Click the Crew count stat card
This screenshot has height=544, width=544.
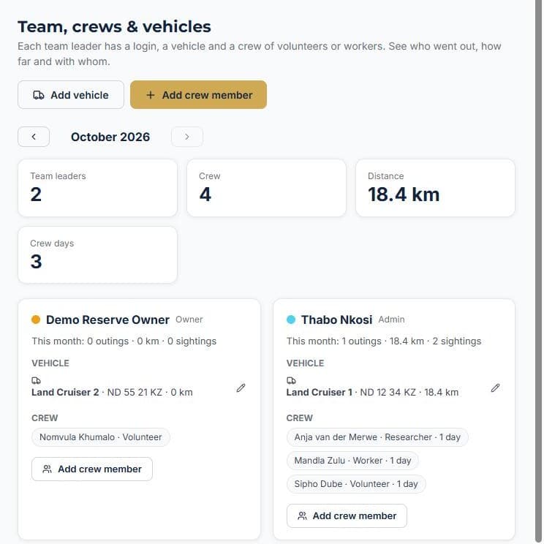(266, 188)
